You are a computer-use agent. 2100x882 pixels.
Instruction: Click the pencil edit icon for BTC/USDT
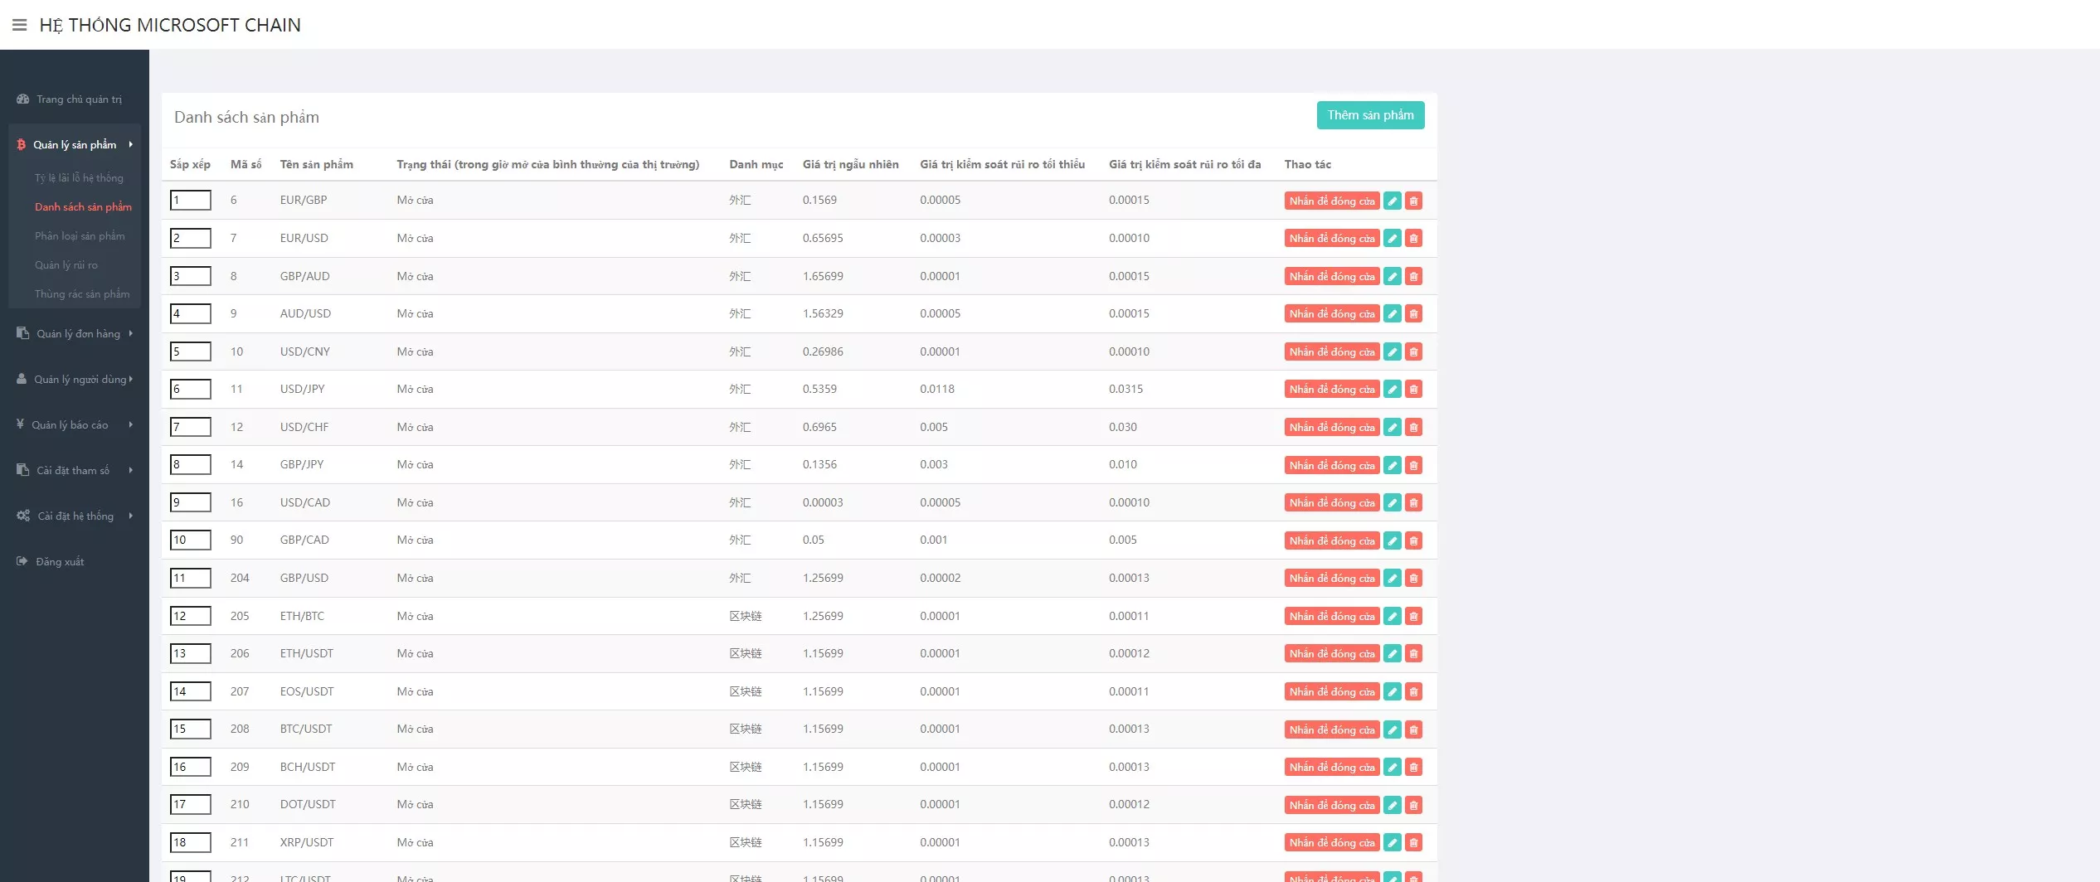click(1393, 729)
